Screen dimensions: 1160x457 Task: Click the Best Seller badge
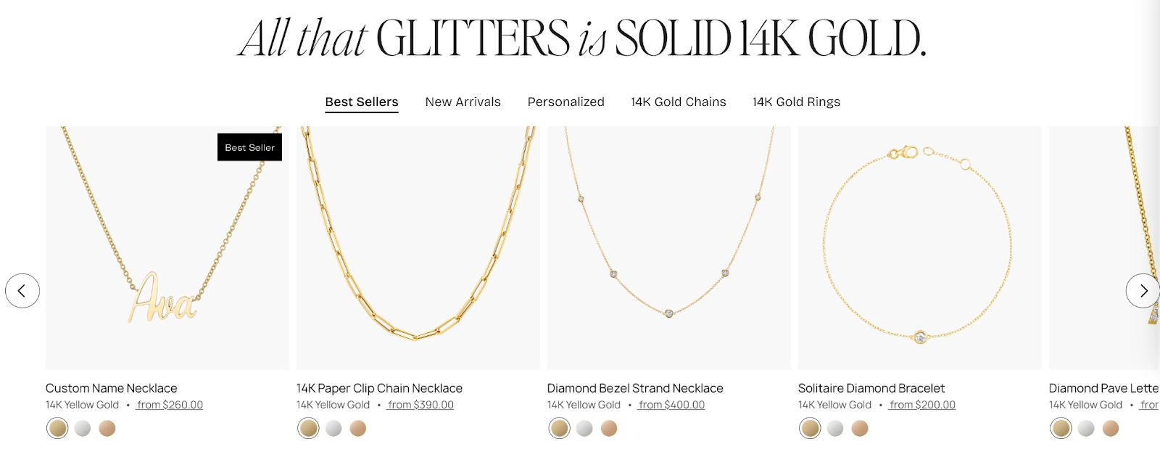click(x=249, y=147)
